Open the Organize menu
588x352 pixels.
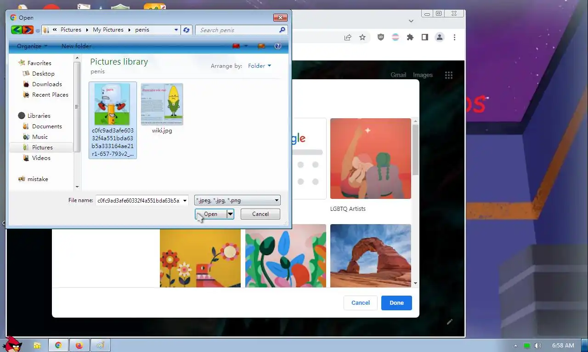[32, 46]
